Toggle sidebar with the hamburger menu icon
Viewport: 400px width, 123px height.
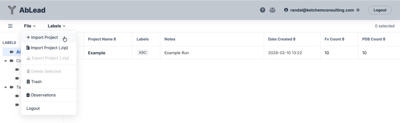[x=10, y=26]
